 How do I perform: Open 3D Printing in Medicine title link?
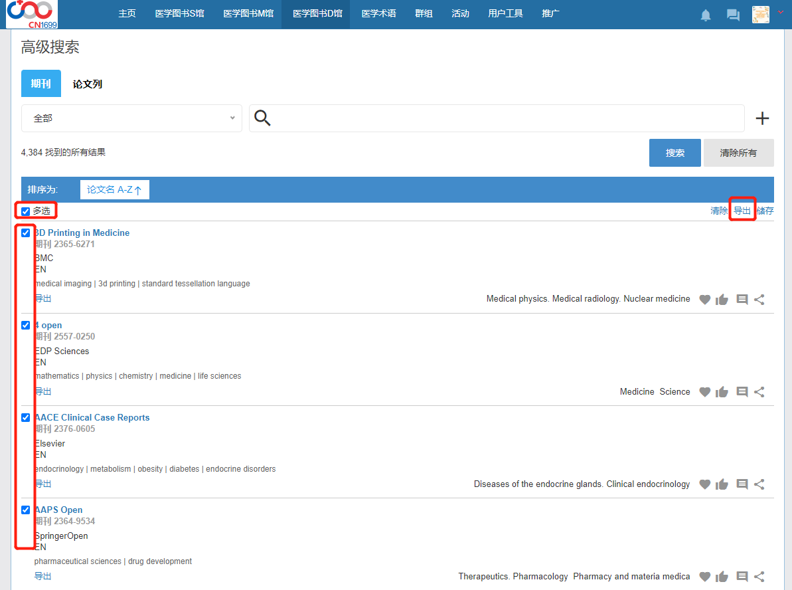pyautogui.click(x=82, y=233)
